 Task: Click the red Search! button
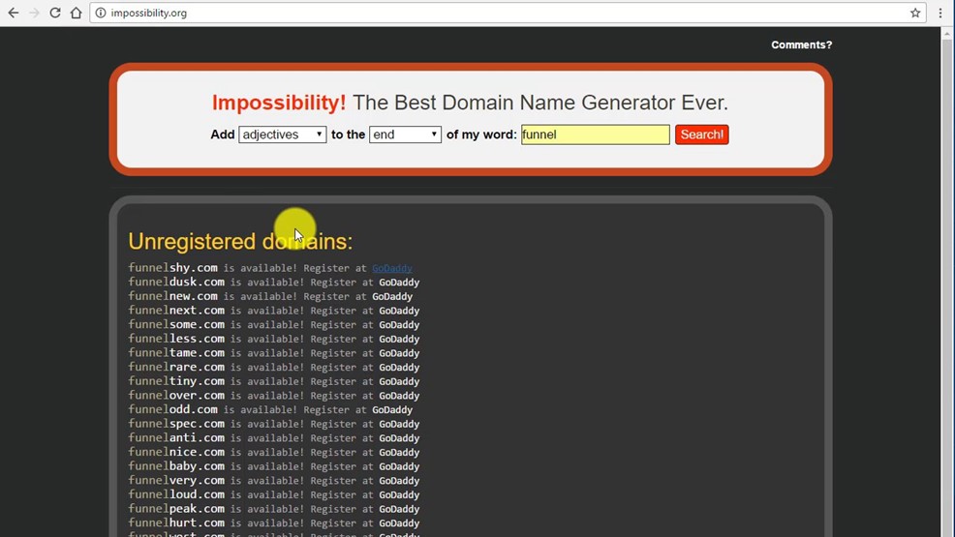[x=701, y=134]
